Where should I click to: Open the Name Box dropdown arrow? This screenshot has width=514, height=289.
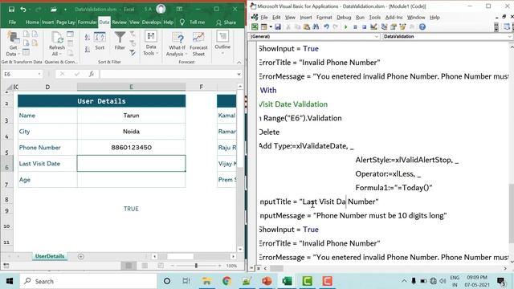click(39, 74)
